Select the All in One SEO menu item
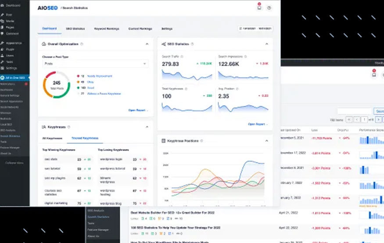 coord(14,78)
